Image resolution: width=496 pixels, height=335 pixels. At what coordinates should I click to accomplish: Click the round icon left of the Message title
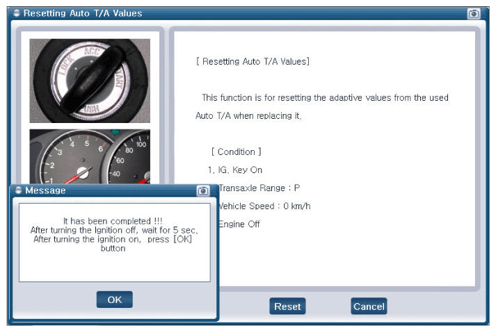pos(19,190)
